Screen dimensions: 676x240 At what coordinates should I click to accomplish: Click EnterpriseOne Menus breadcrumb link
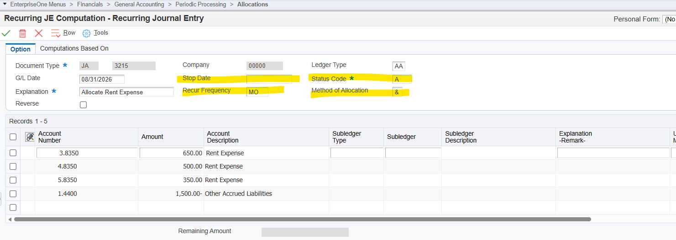tap(37, 4)
